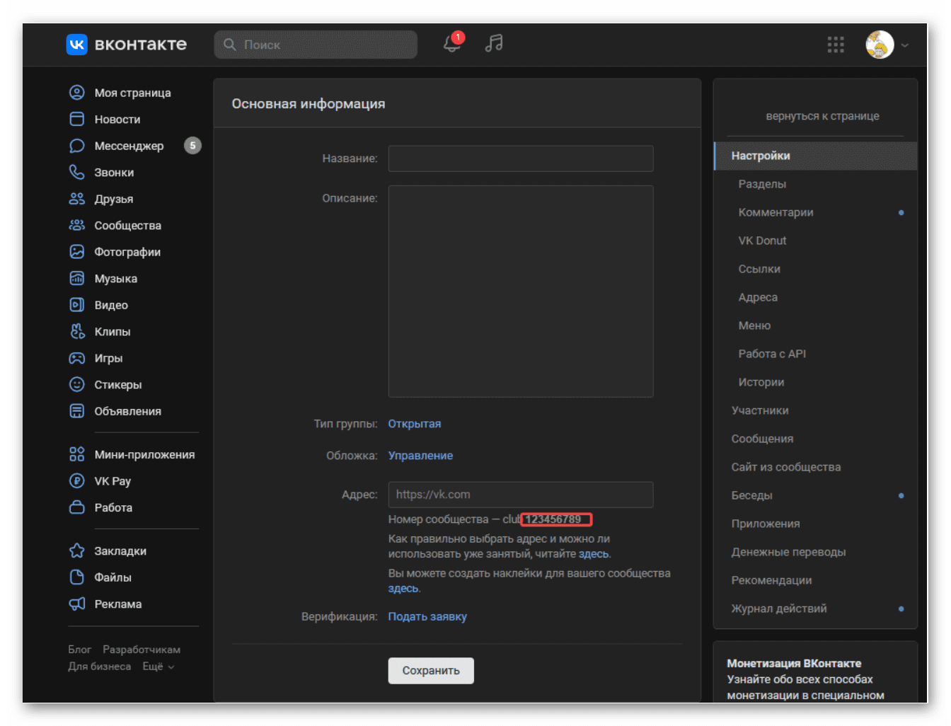
Task: Click the здесь link for community stickers
Action: (403, 589)
